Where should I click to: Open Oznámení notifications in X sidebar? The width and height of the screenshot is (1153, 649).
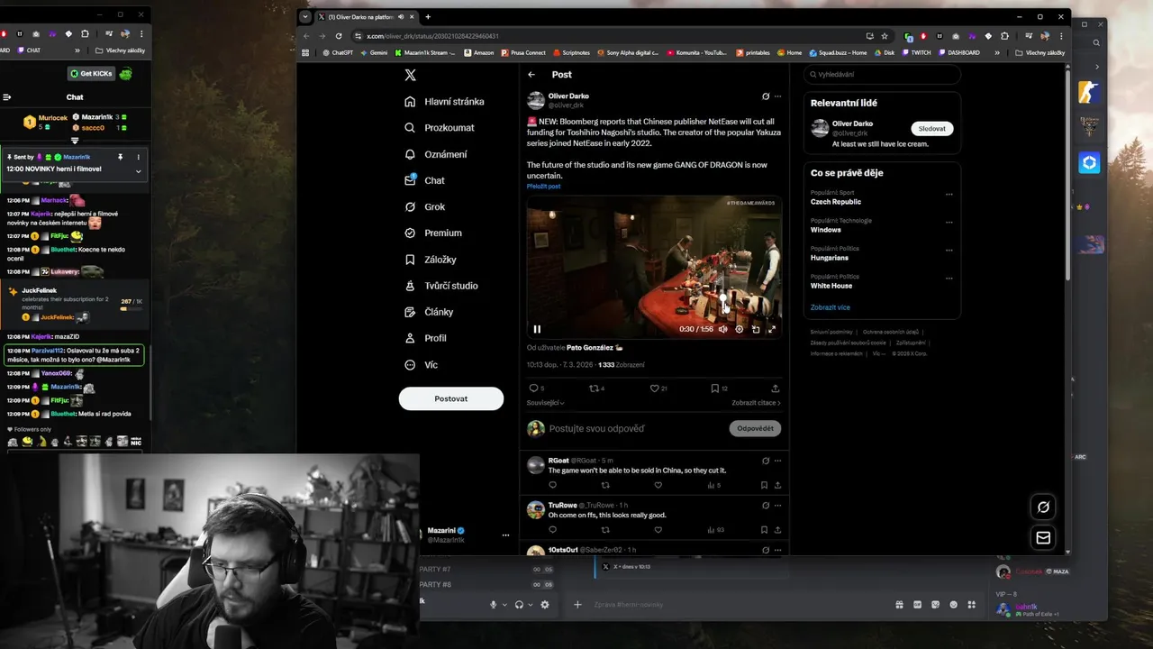click(435, 154)
